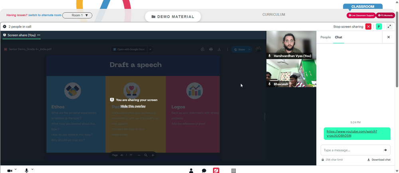Click shared PDF viewer scrollbar thumb

(x=265, y=117)
